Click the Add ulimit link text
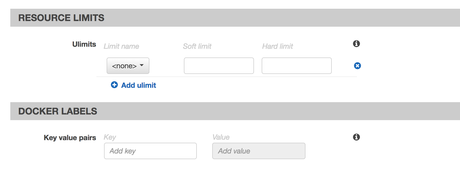Viewport: 460px width, 173px height. 139,85
